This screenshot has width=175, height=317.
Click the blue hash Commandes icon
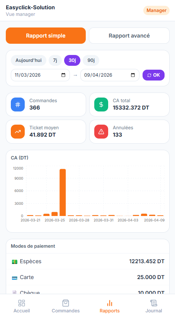[18, 105]
